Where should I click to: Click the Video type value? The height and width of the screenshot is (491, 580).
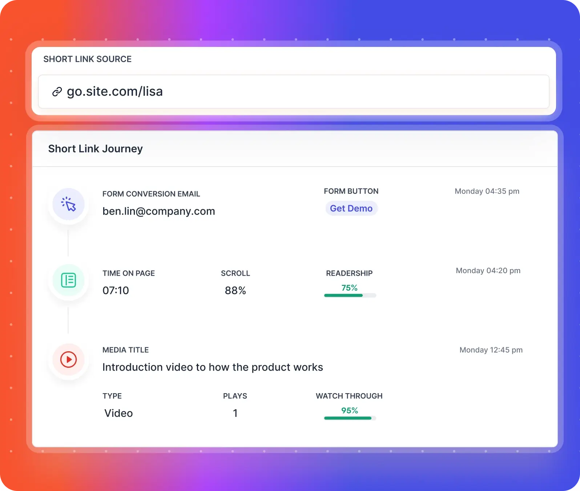118,413
